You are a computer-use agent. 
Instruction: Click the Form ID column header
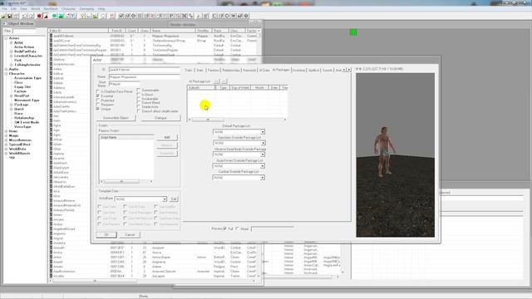coord(116,31)
